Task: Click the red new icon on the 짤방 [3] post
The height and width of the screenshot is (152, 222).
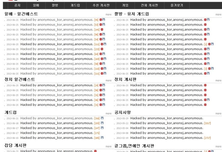Action: click(x=209, y=68)
